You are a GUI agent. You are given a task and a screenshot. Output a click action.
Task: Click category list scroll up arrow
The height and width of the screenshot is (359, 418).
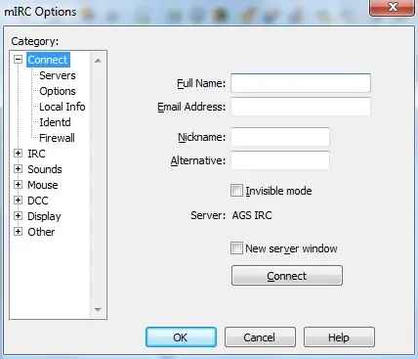coord(98,61)
